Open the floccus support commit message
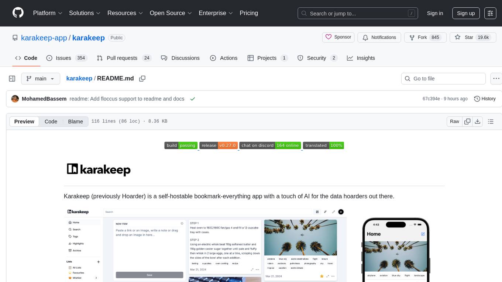502x282 pixels. [x=127, y=99]
